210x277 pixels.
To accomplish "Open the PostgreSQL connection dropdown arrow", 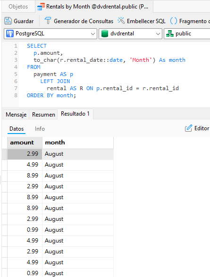I will (x=92, y=34).
